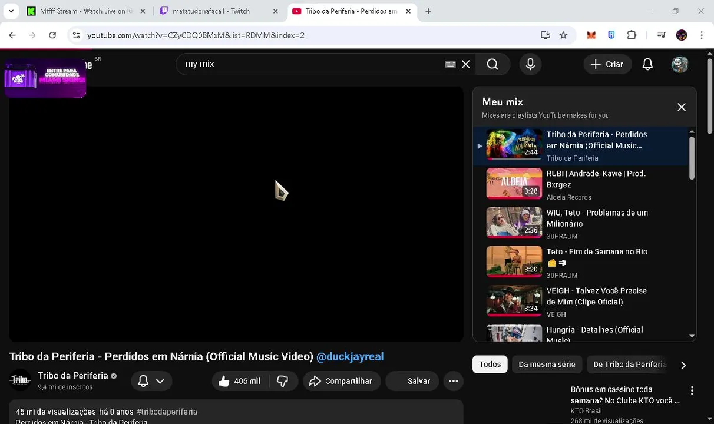
Task: Clear the YouTube search text
Action: point(465,64)
